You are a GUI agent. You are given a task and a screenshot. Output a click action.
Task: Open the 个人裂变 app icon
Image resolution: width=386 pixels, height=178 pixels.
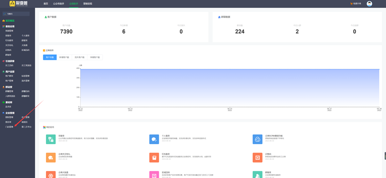154,139
